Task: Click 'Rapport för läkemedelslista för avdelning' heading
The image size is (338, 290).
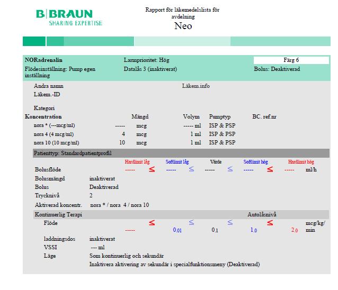Action: (182, 13)
